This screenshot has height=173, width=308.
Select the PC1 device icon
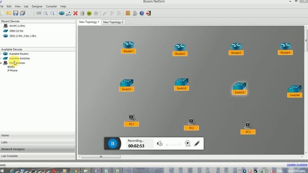click(x=131, y=121)
